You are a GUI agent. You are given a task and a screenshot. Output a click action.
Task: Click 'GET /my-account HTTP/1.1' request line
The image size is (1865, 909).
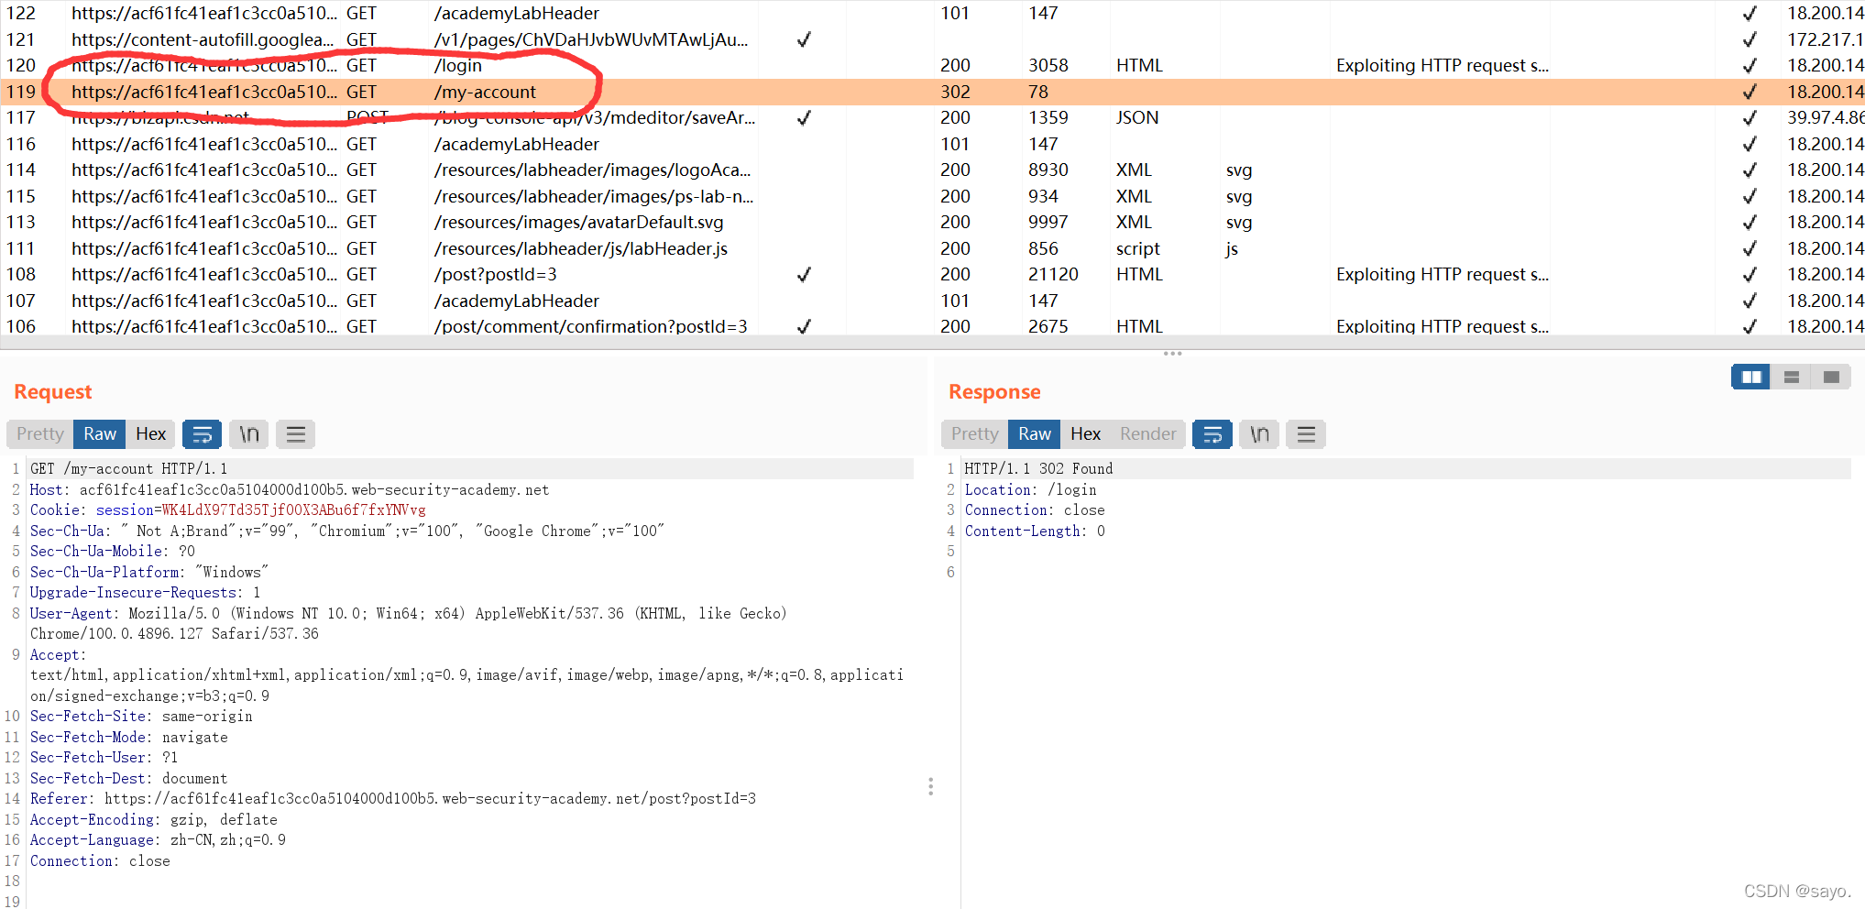[128, 468]
